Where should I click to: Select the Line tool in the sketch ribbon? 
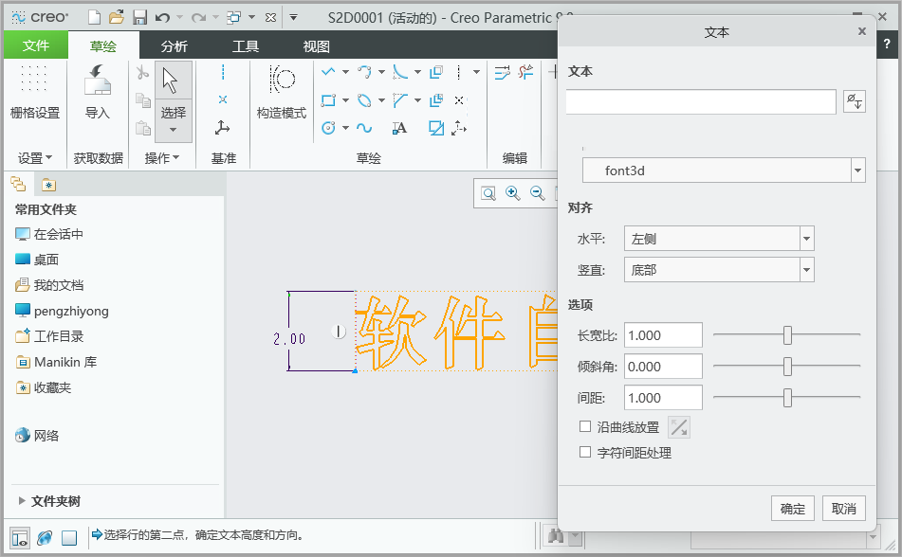coord(329,72)
